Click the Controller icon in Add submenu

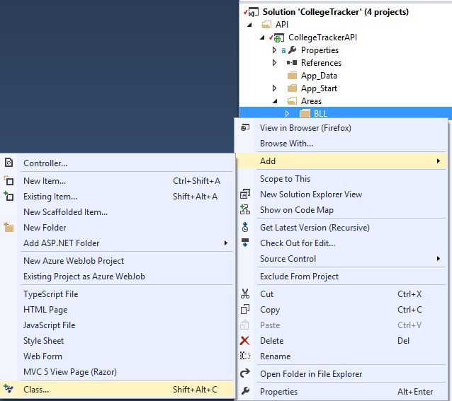pos(9,163)
